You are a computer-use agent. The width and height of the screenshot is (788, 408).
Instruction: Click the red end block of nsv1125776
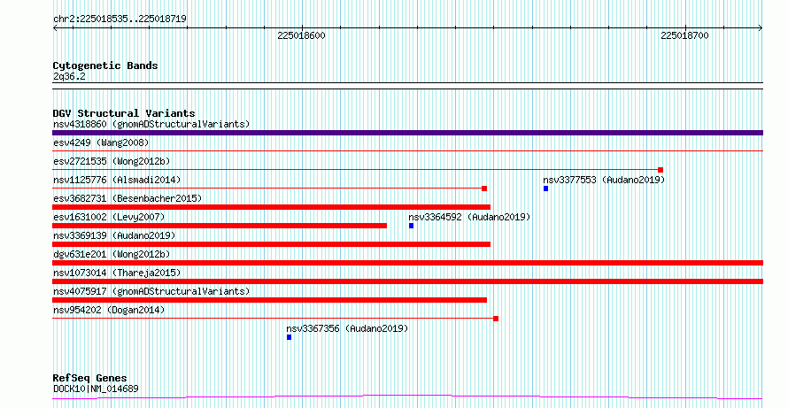pos(484,189)
